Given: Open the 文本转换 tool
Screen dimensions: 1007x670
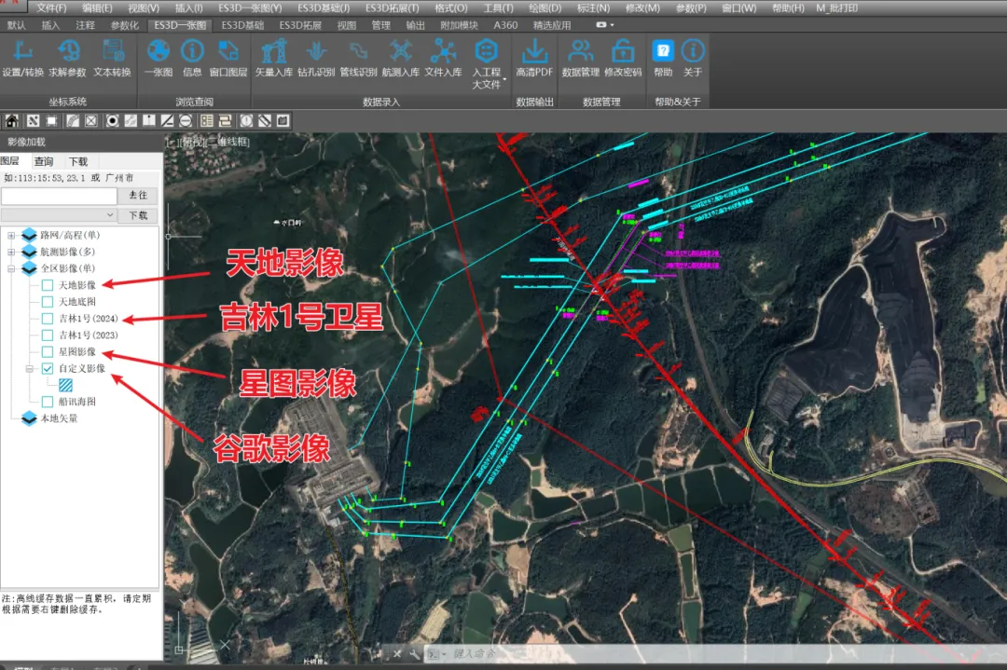Looking at the screenshot, I should pyautogui.click(x=113, y=58).
